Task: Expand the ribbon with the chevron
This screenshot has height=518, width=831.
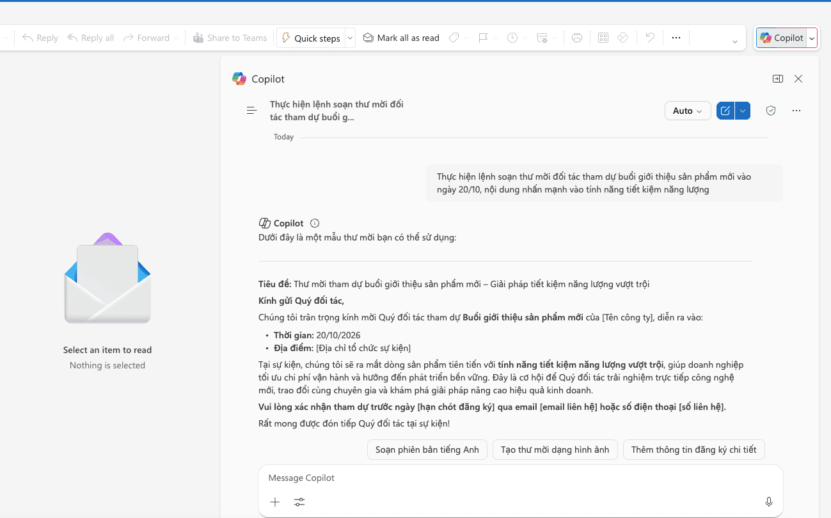Action: click(734, 41)
